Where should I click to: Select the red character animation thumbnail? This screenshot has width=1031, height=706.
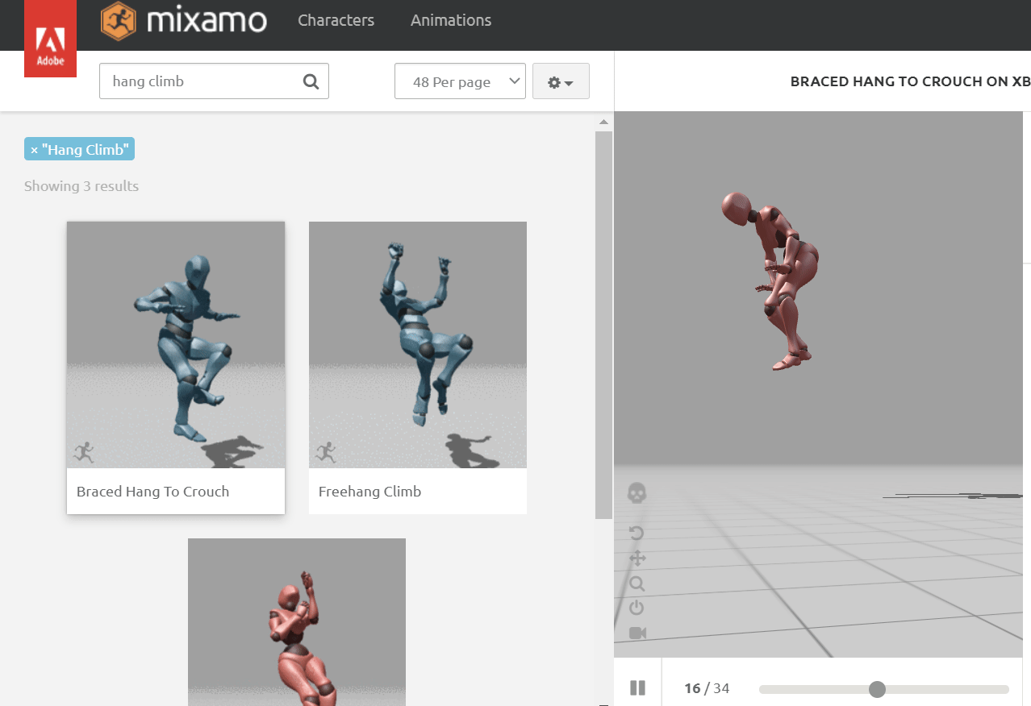(x=297, y=622)
